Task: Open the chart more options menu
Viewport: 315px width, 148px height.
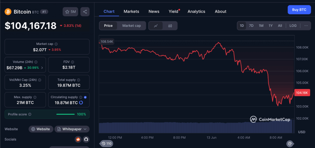Action: (306, 26)
